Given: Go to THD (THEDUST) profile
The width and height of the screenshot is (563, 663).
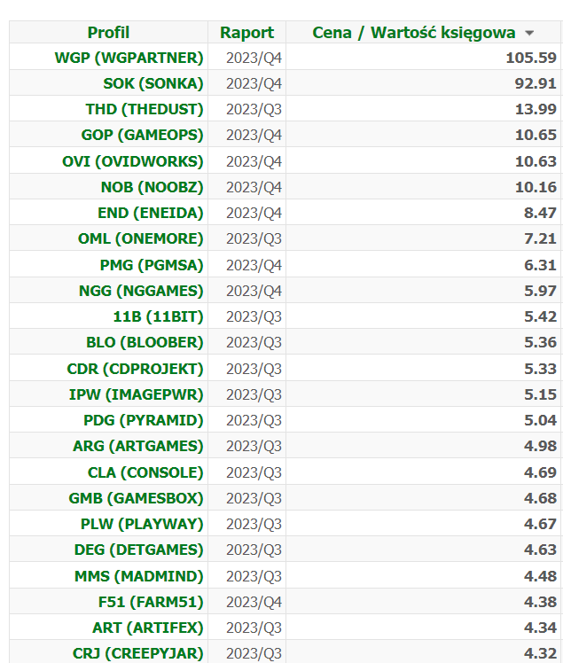Looking at the screenshot, I should (145, 109).
